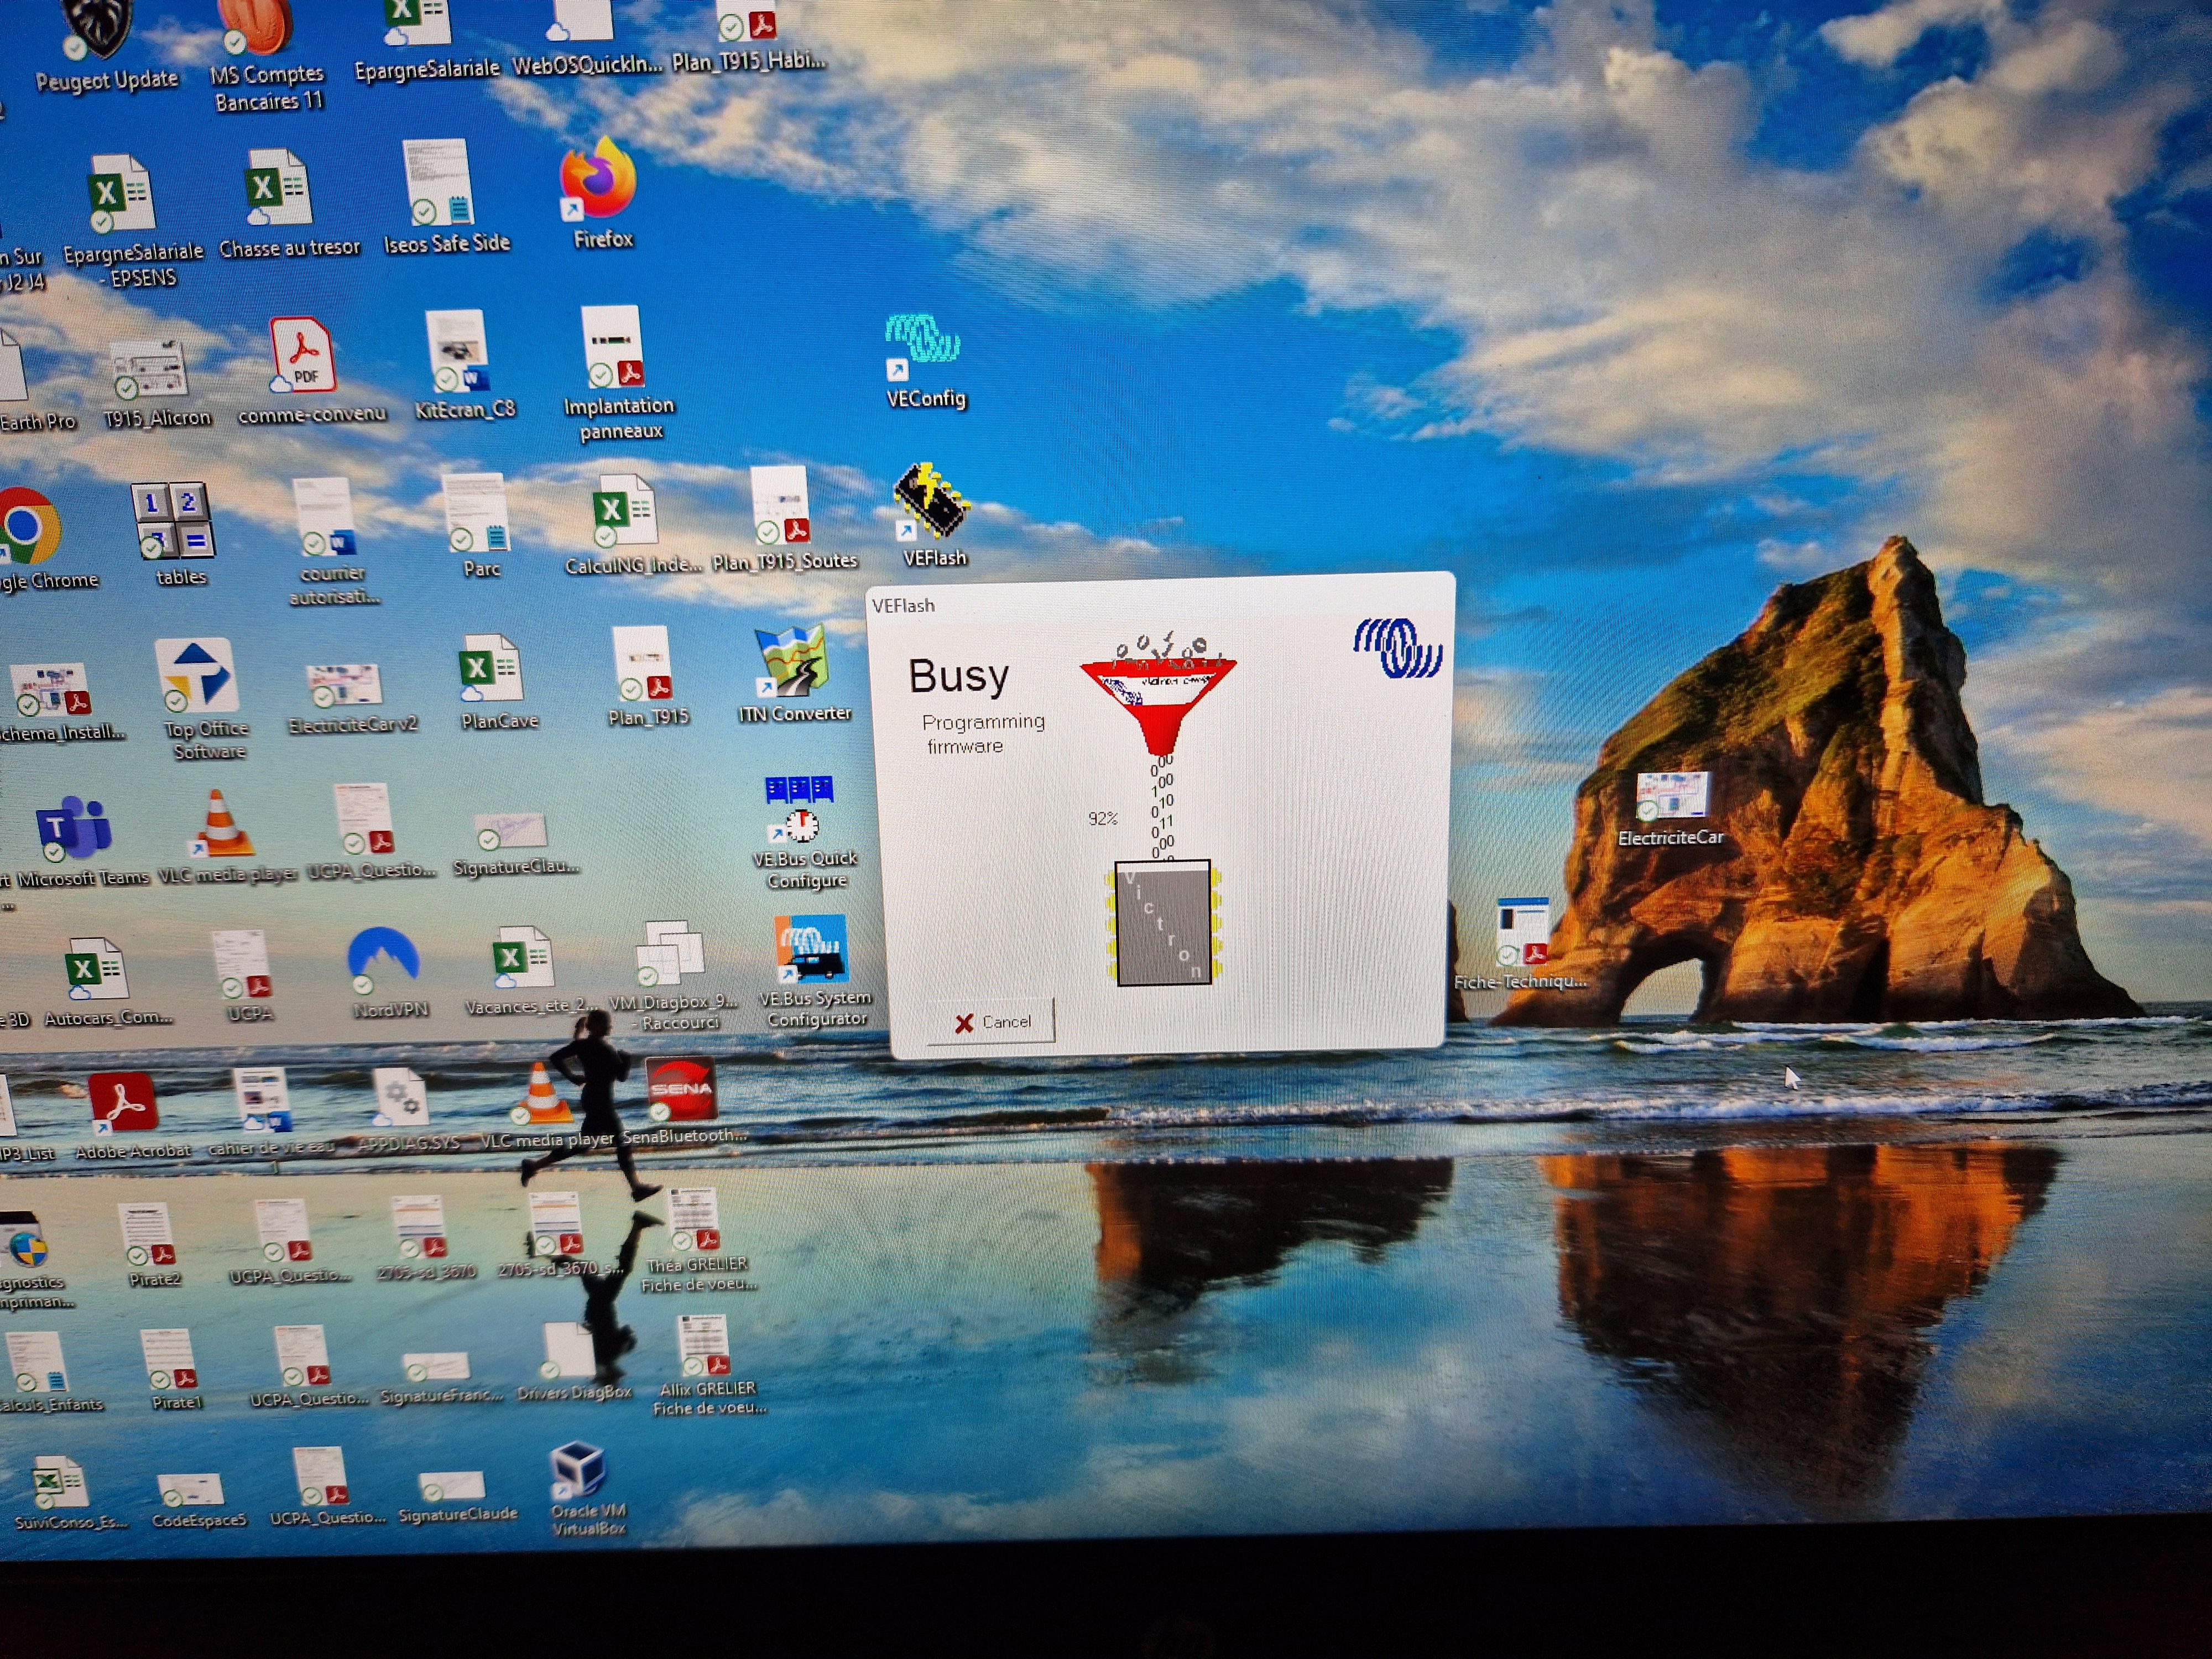Screen dimensions: 2212x1659
Task: Open the tables calculator icon
Action: [x=173, y=522]
